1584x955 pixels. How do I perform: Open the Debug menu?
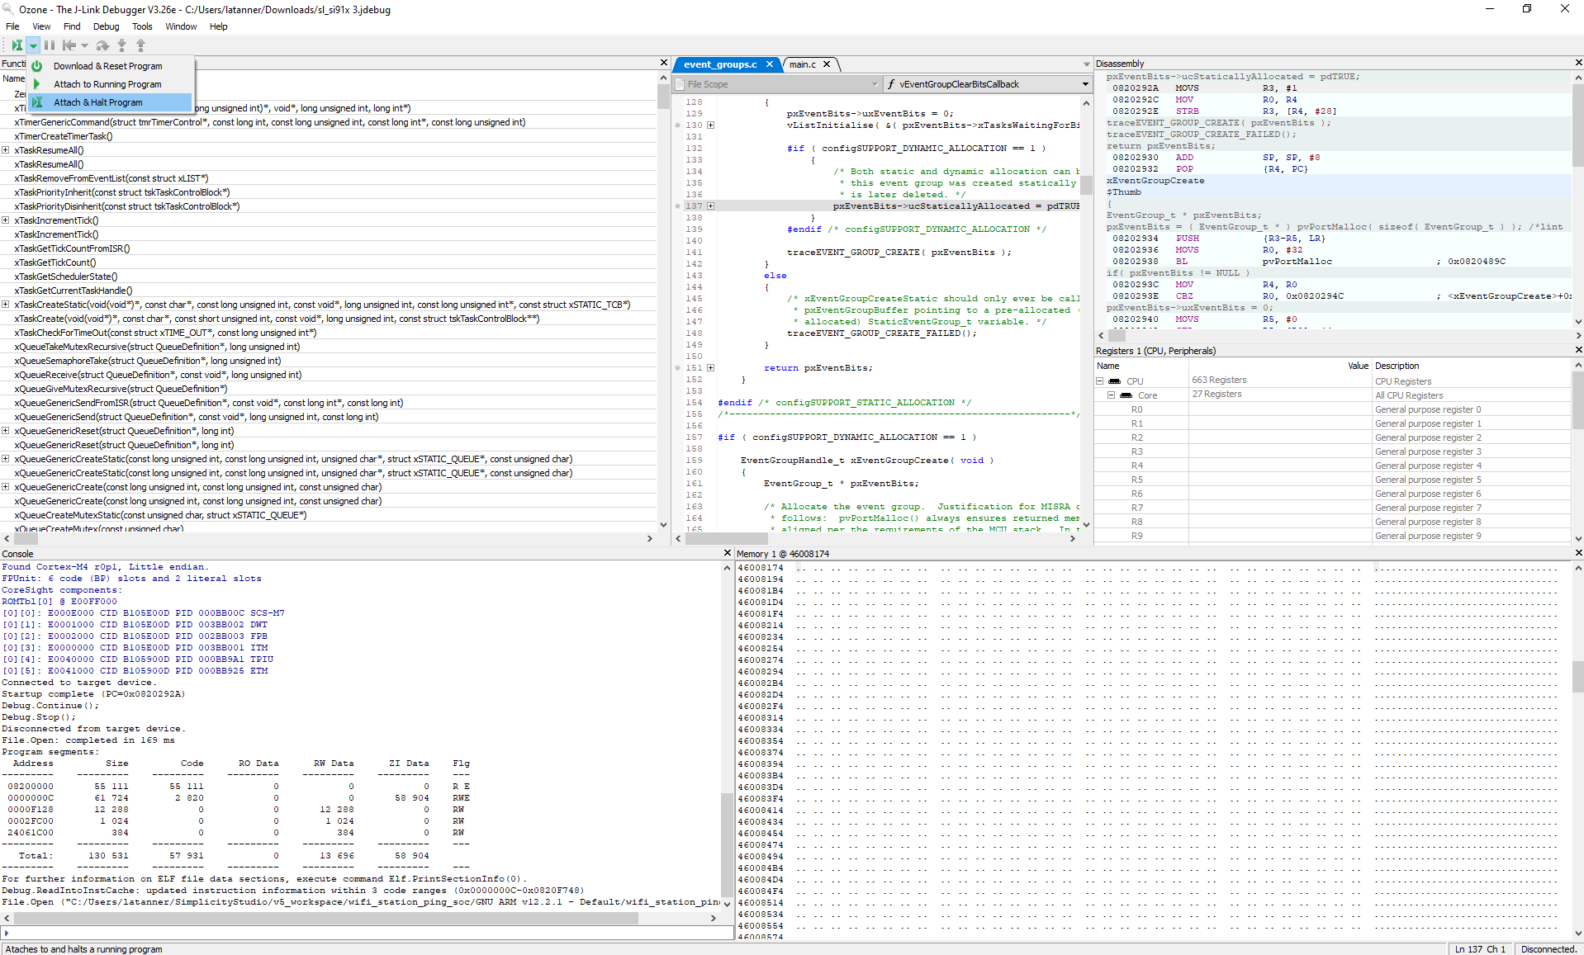coord(106,26)
